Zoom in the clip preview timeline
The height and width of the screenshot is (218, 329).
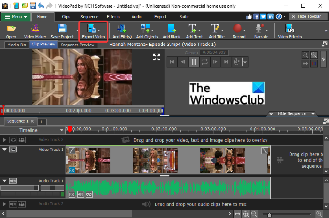(x=314, y=55)
